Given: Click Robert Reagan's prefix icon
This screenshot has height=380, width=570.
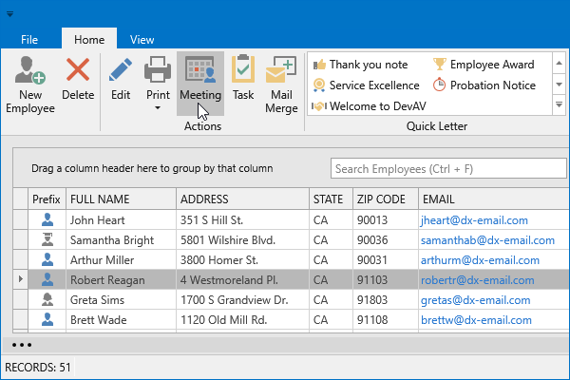Looking at the screenshot, I should pos(47,279).
